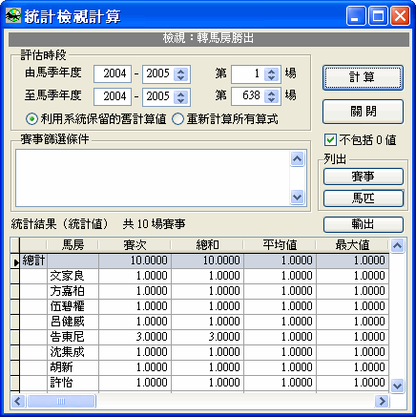
Task: Click the 輸出 export button
Action: (364, 224)
